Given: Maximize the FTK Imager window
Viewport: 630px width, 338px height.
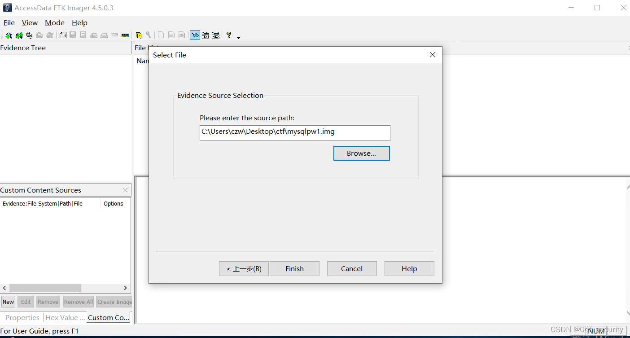Looking at the screenshot, I should pos(597,8).
